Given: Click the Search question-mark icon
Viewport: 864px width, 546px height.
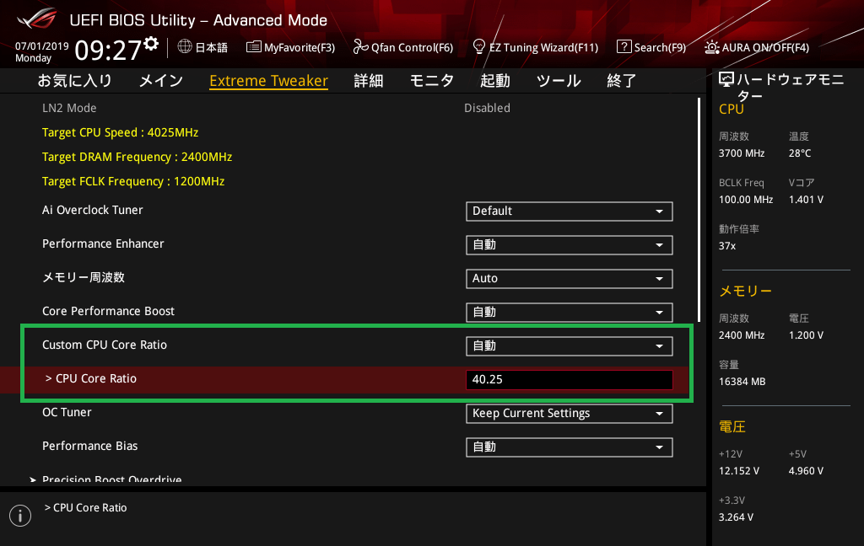Looking at the screenshot, I should point(624,47).
